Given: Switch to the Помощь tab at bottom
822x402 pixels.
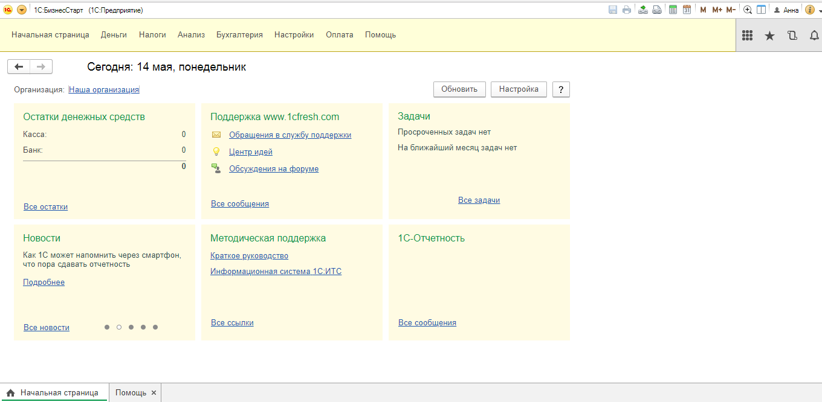Looking at the screenshot, I should click(x=131, y=392).
